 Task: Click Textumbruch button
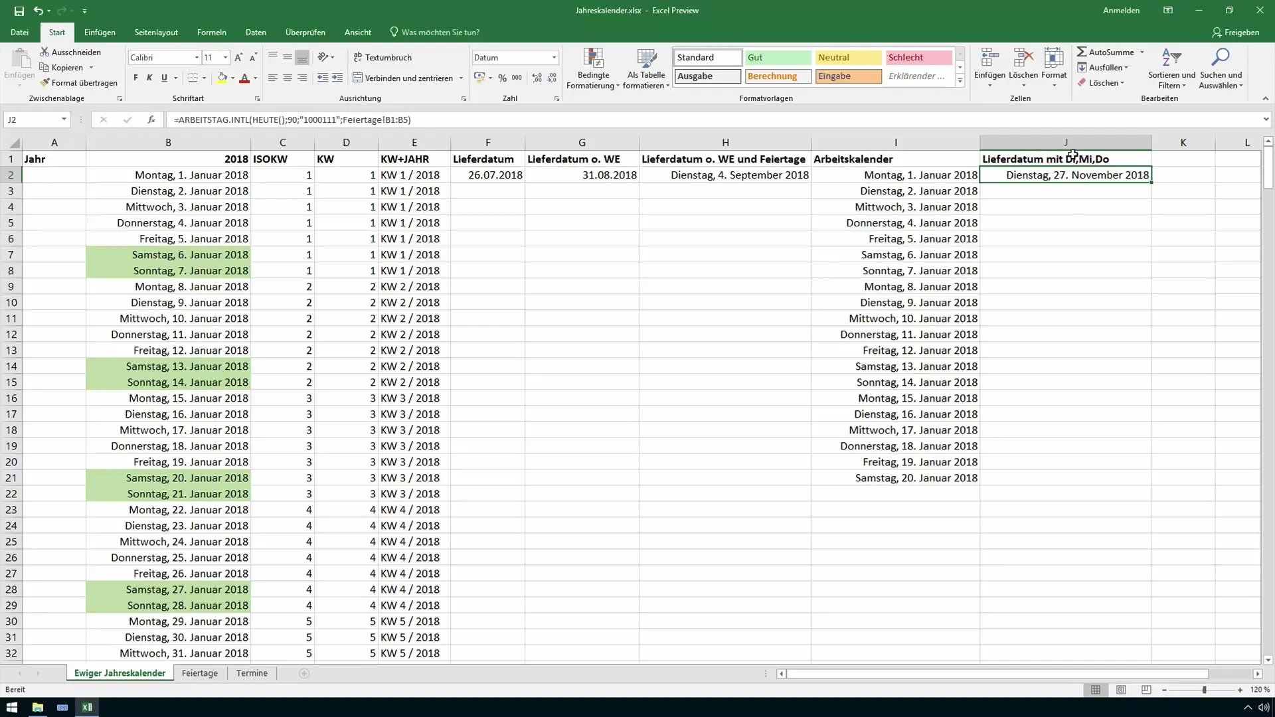pyautogui.click(x=382, y=57)
